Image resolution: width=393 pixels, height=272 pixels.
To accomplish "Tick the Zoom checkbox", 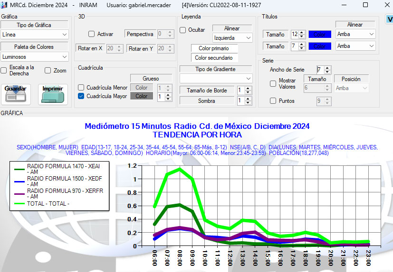I will tap(48, 71).
